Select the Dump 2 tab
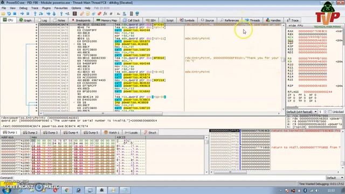 [30, 133]
